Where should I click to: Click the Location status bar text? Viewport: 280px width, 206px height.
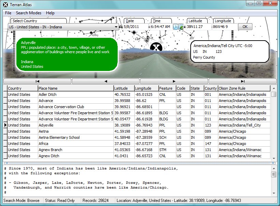click(179, 201)
